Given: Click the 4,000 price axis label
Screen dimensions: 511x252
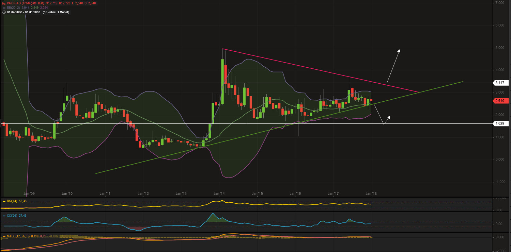Looking at the screenshot, I should coord(499,70).
